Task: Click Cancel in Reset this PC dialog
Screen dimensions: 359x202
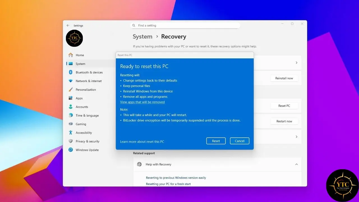Action: (x=240, y=141)
